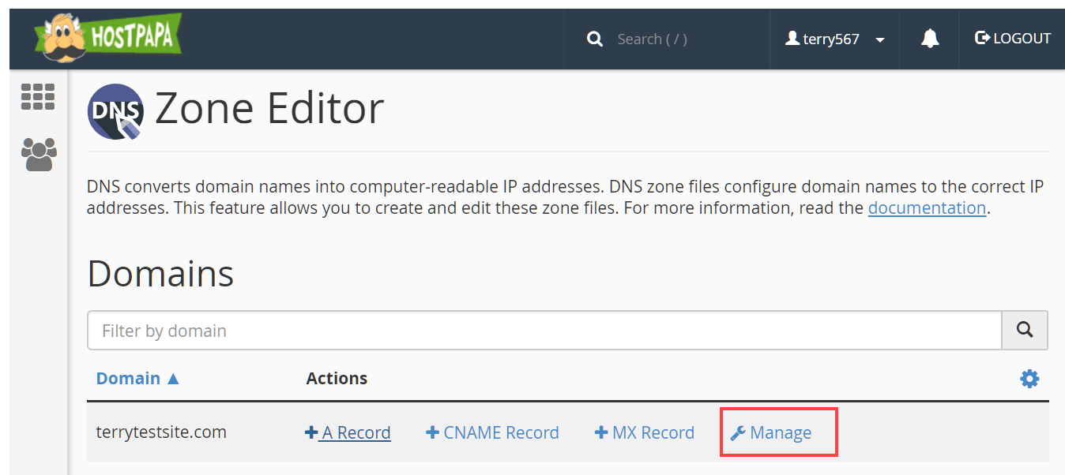The width and height of the screenshot is (1065, 475).
Task: Click the LOGOUT button
Action: coord(1013,38)
